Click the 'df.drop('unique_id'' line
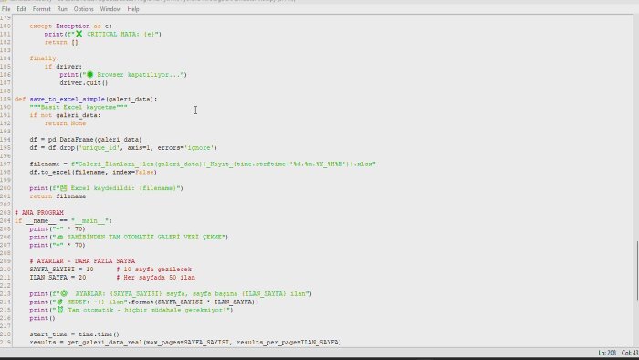The width and height of the screenshot is (639, 360). (123, 148)
